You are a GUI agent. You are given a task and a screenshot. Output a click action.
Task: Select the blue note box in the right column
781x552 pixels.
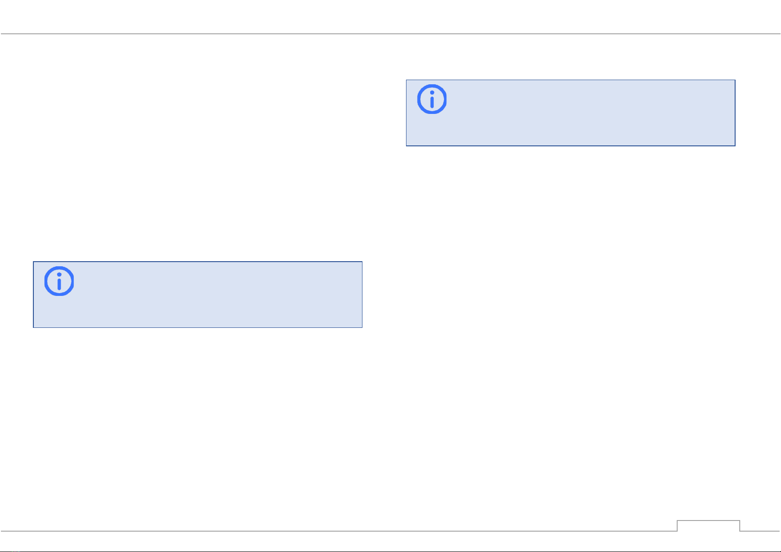tap(571, 113)
